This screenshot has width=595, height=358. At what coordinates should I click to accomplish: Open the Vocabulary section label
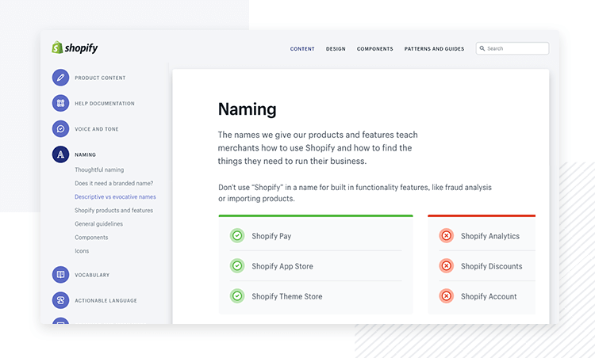point(92,275)
